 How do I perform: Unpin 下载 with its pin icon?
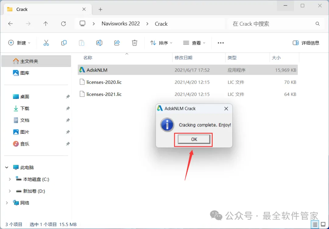point(68,108)
